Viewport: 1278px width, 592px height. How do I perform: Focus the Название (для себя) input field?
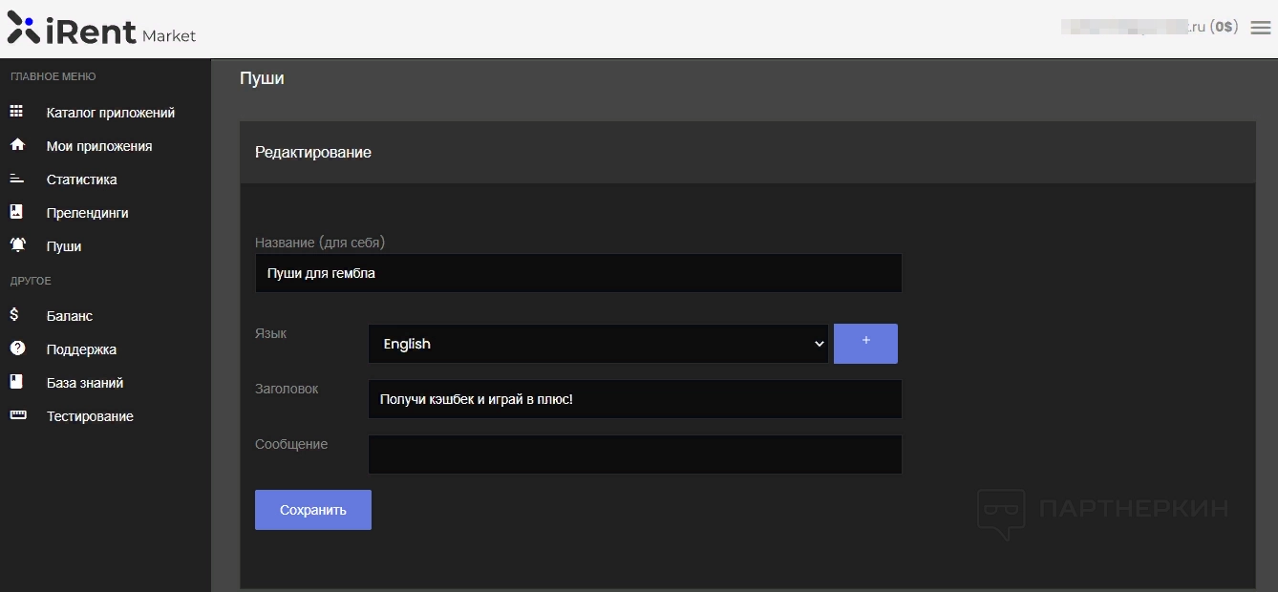click(578, 273)
